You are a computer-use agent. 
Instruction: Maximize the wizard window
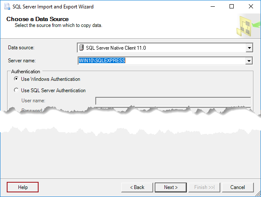pos(232,6)
